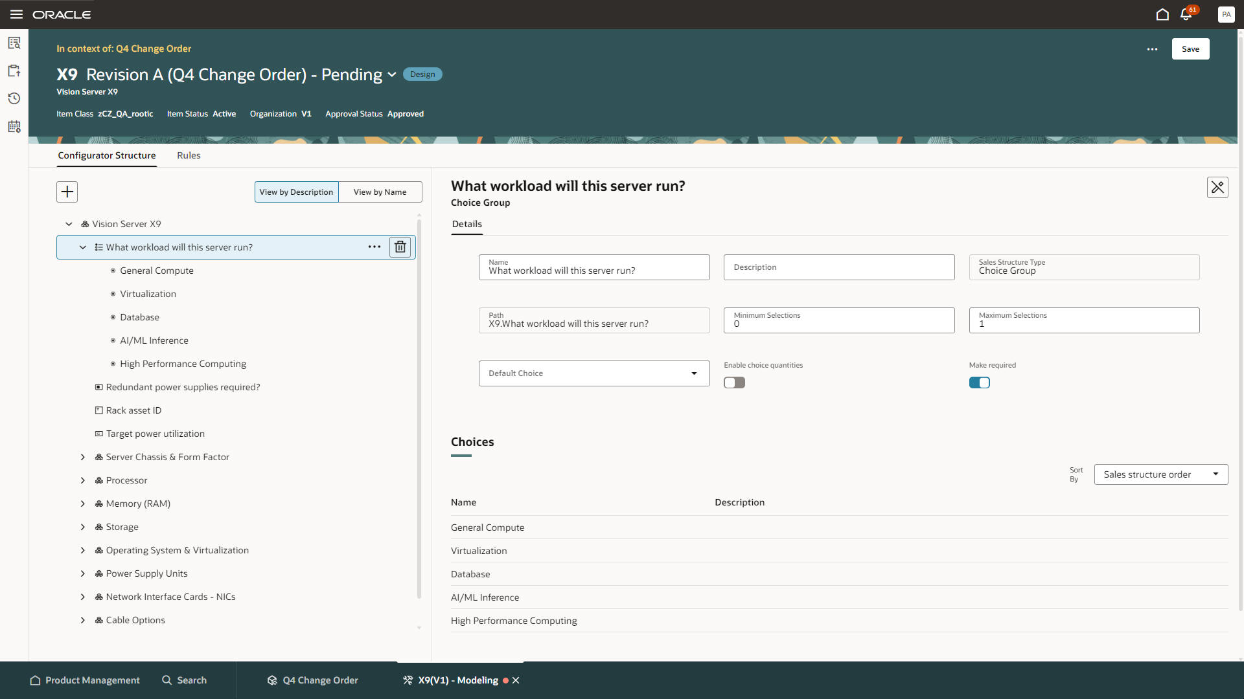Click the Save button
The width and height of the screenshot is (1244, 699).
click(1190, 49)
